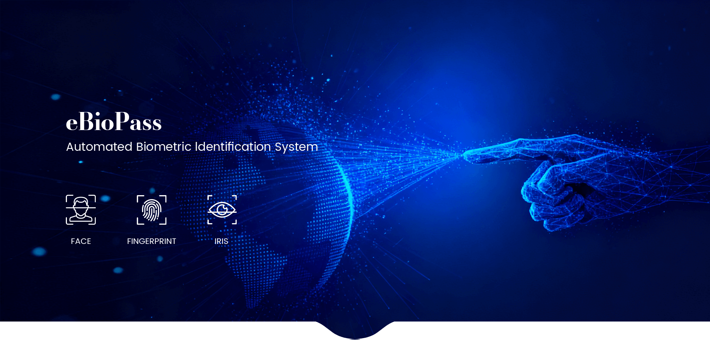The width and height of the screenshot is (710, 340).
Task: Click the eBioPass heading
Action: coord(114,122)
